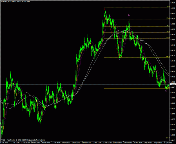This screenshot has height=144, width=176.
Task: Click the '7 Apr 00:00' time label
Action: coord(158,143)
